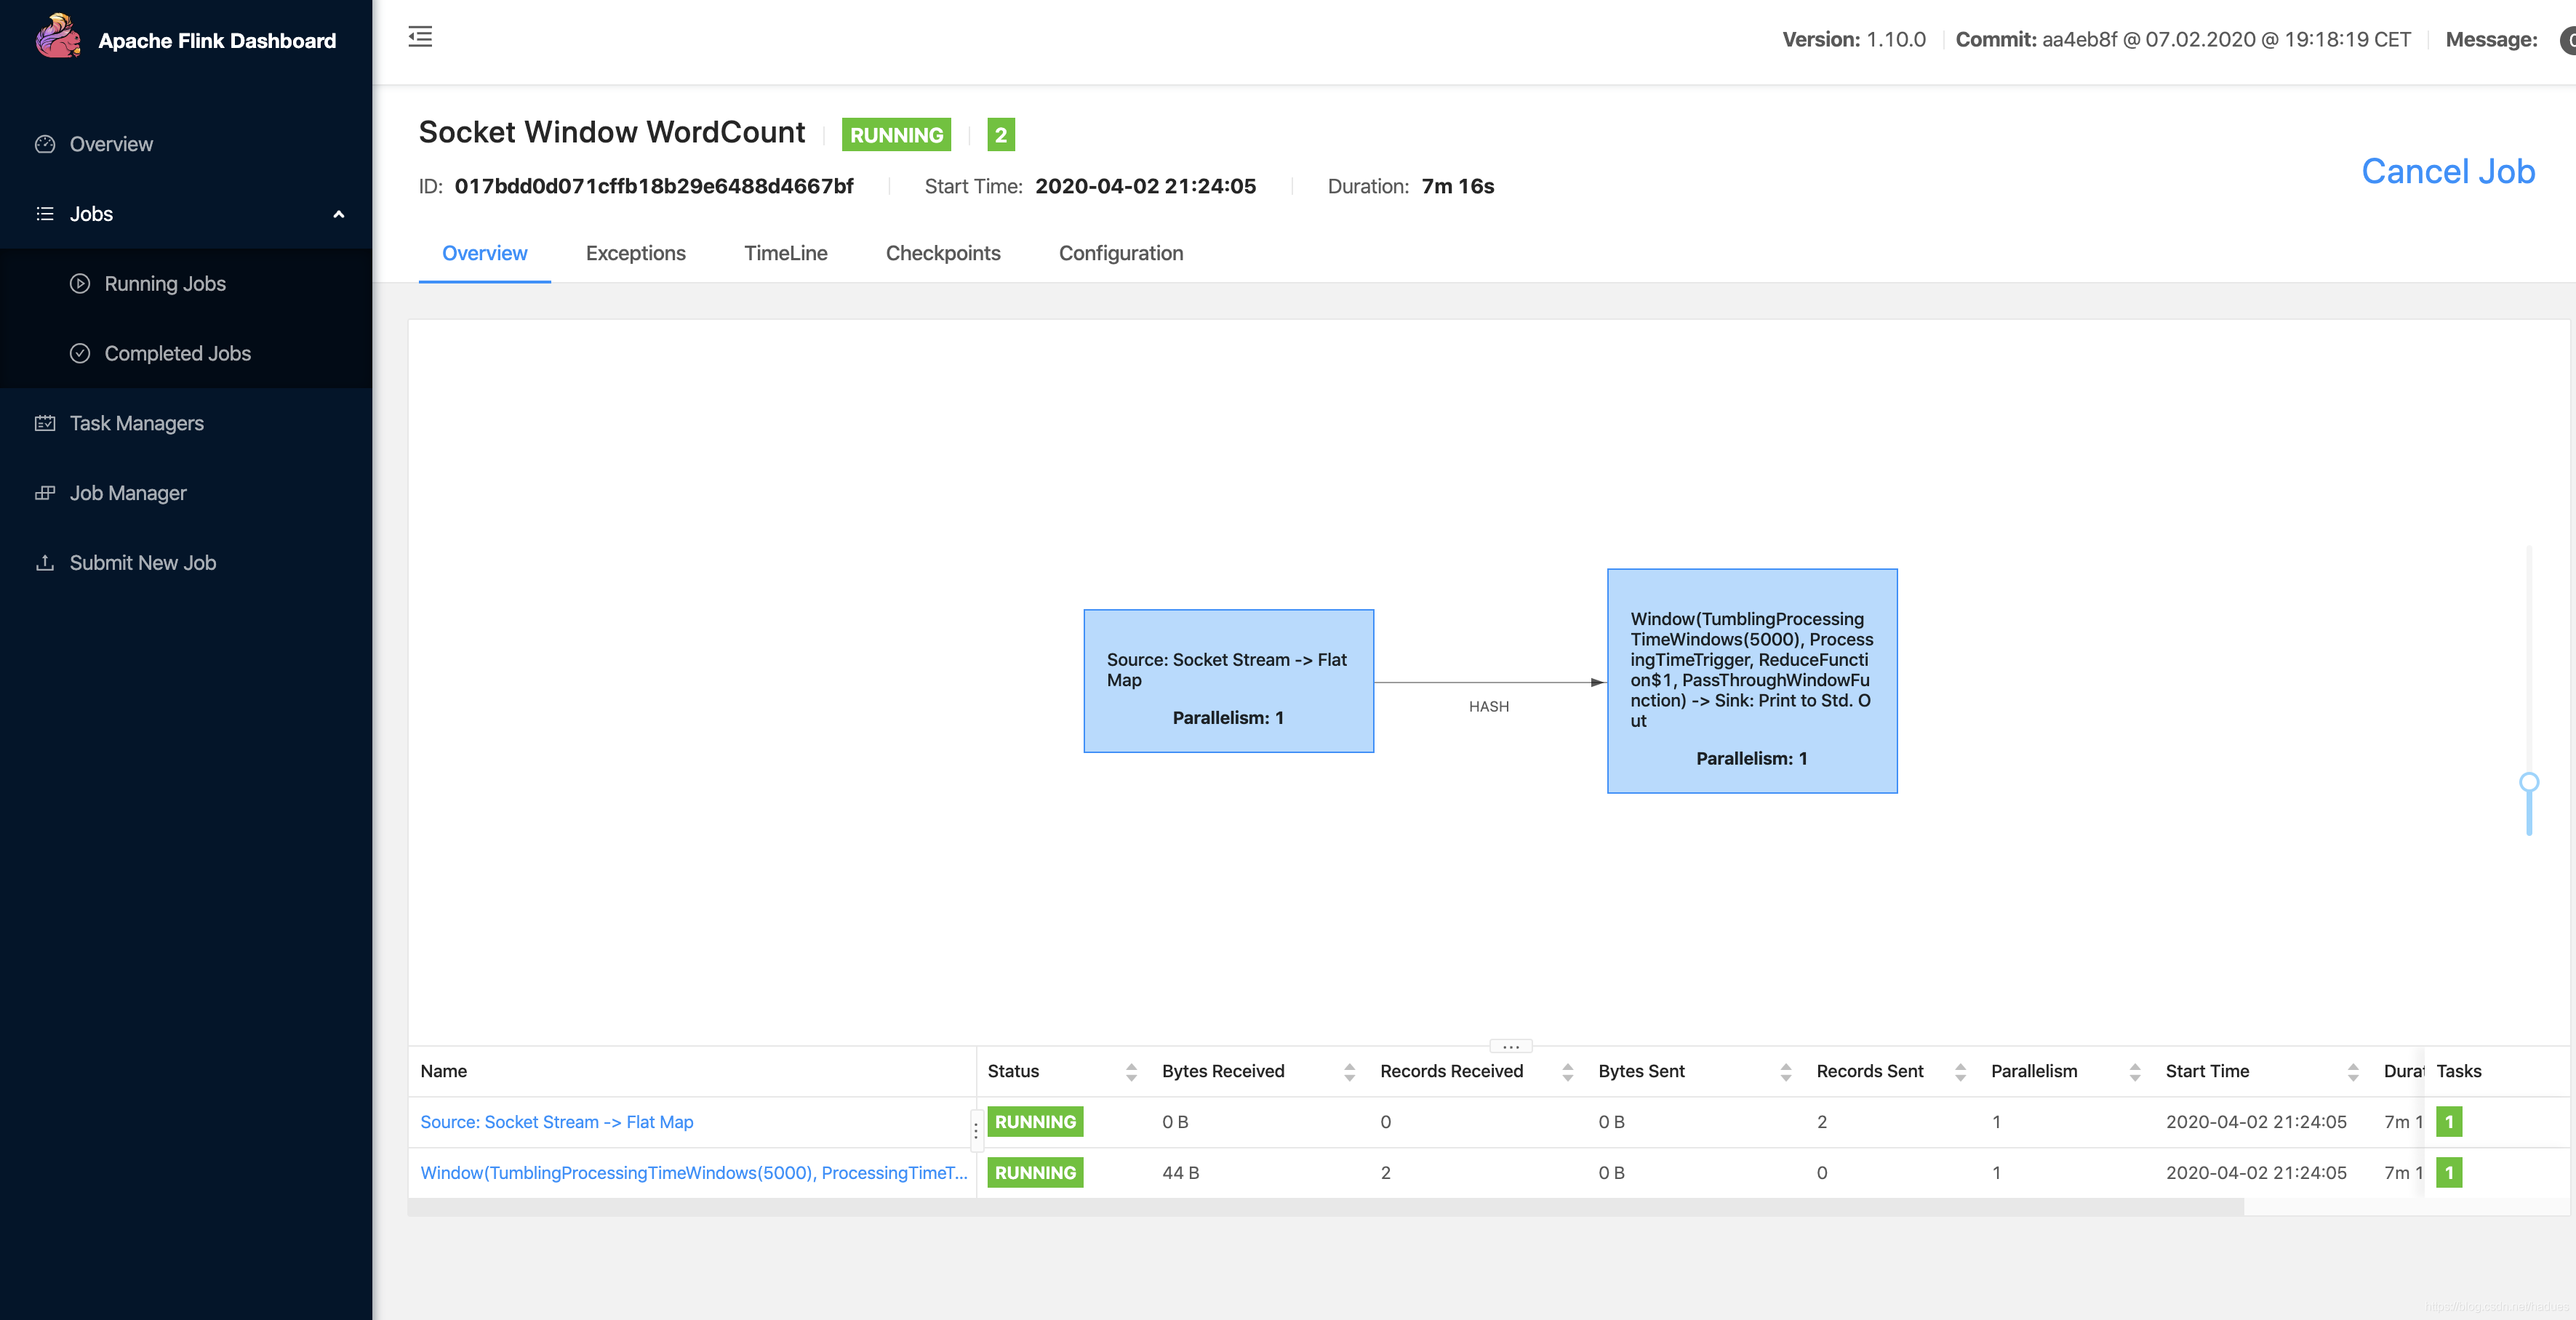Sort table by Records Sent arrows

1960,1071
